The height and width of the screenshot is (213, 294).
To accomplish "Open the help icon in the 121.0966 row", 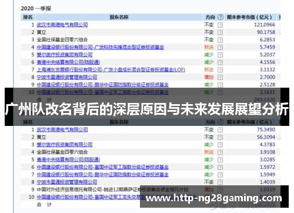I will coord(220,25).
